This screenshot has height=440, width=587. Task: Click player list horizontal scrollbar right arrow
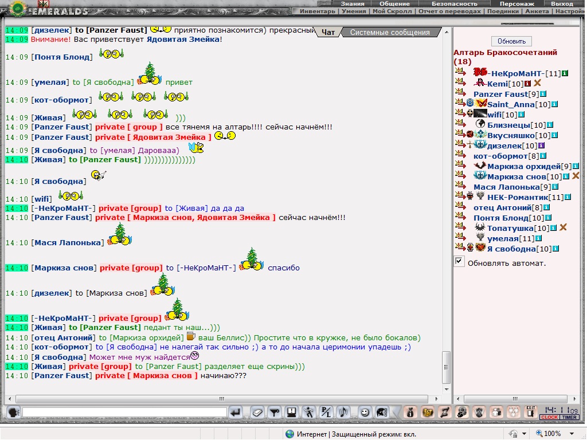pyautogui.click(x=574, y=399)
